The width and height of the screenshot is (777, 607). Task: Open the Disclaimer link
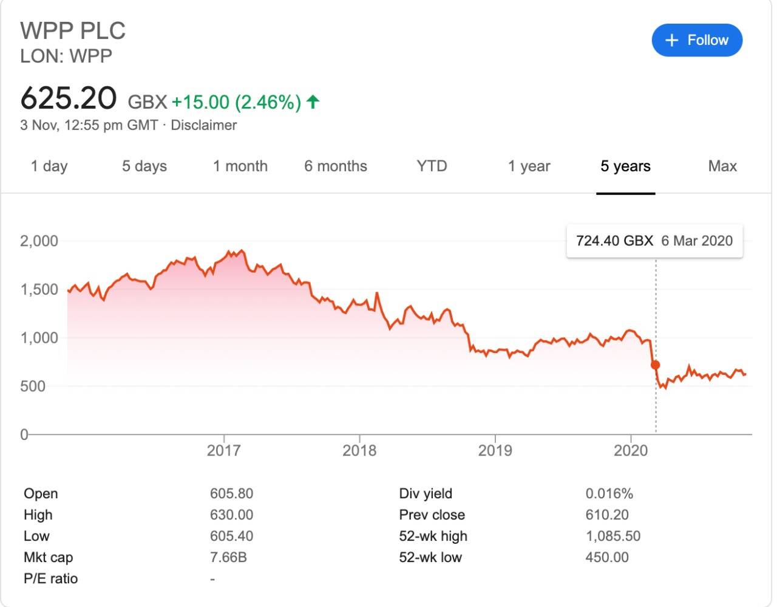click(203, 125)
